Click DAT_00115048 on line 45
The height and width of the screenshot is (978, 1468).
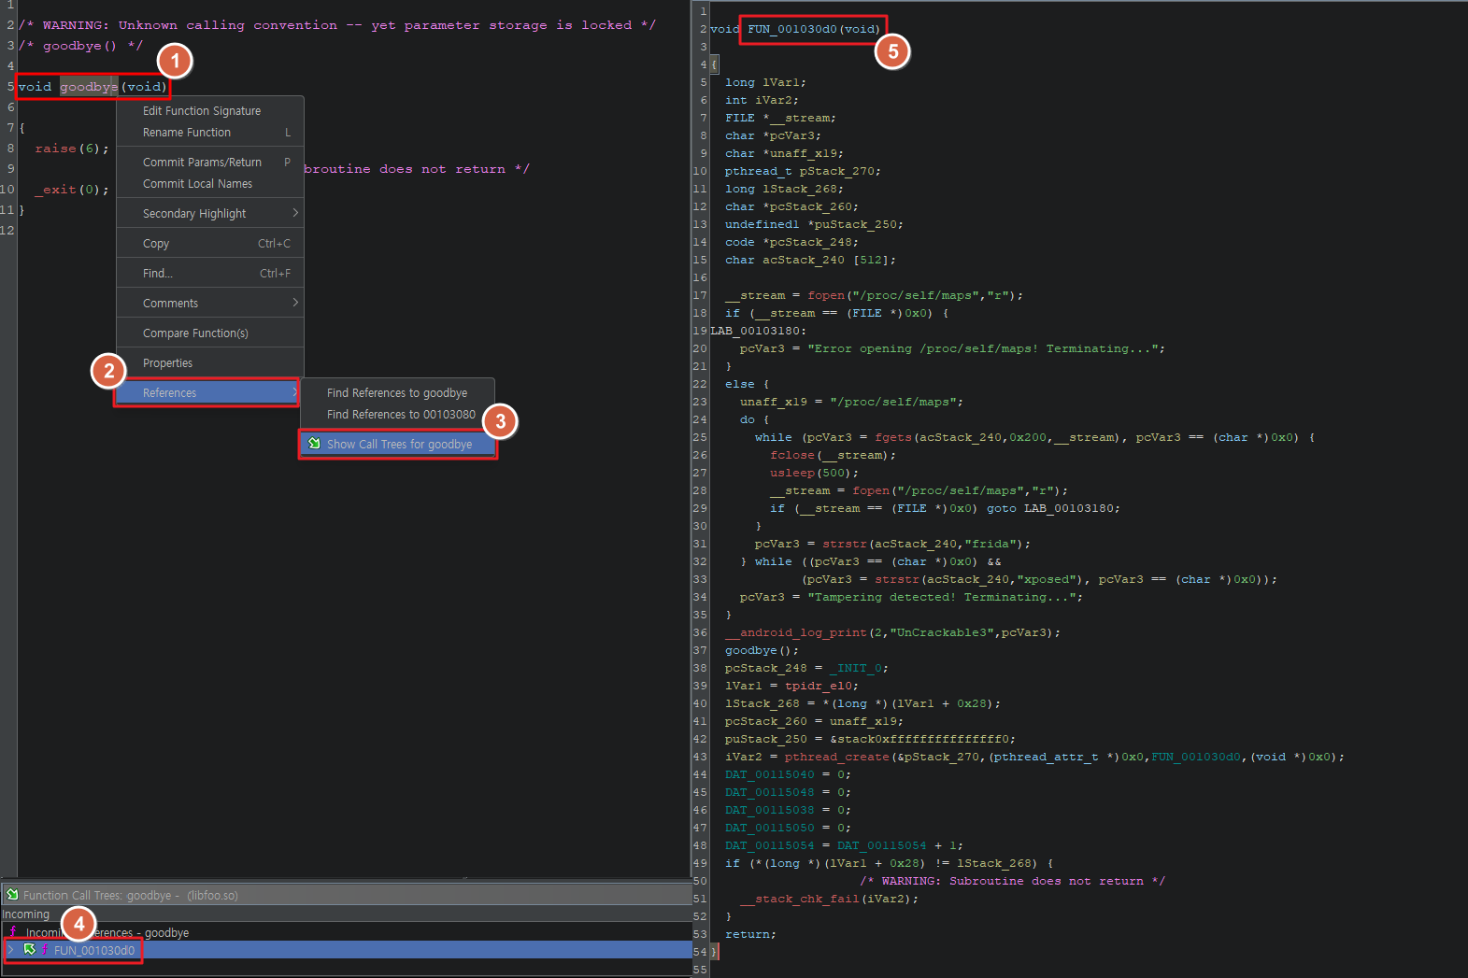pos(770,792)
